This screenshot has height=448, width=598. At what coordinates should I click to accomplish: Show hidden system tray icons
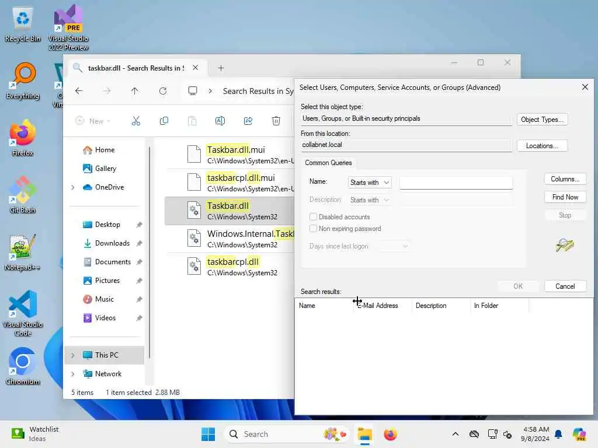(456, 434)
